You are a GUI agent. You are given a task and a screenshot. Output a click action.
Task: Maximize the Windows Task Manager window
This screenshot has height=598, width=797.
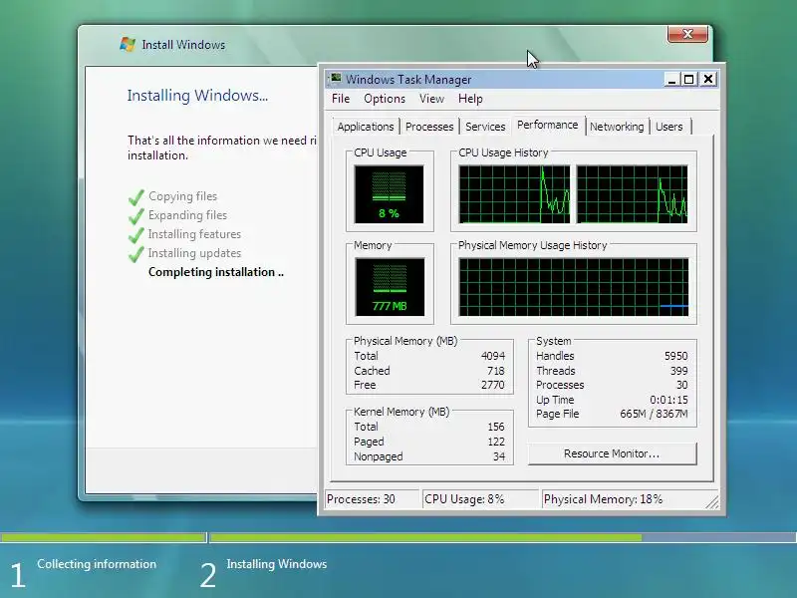pyautogui.click(x=689, y=80)
